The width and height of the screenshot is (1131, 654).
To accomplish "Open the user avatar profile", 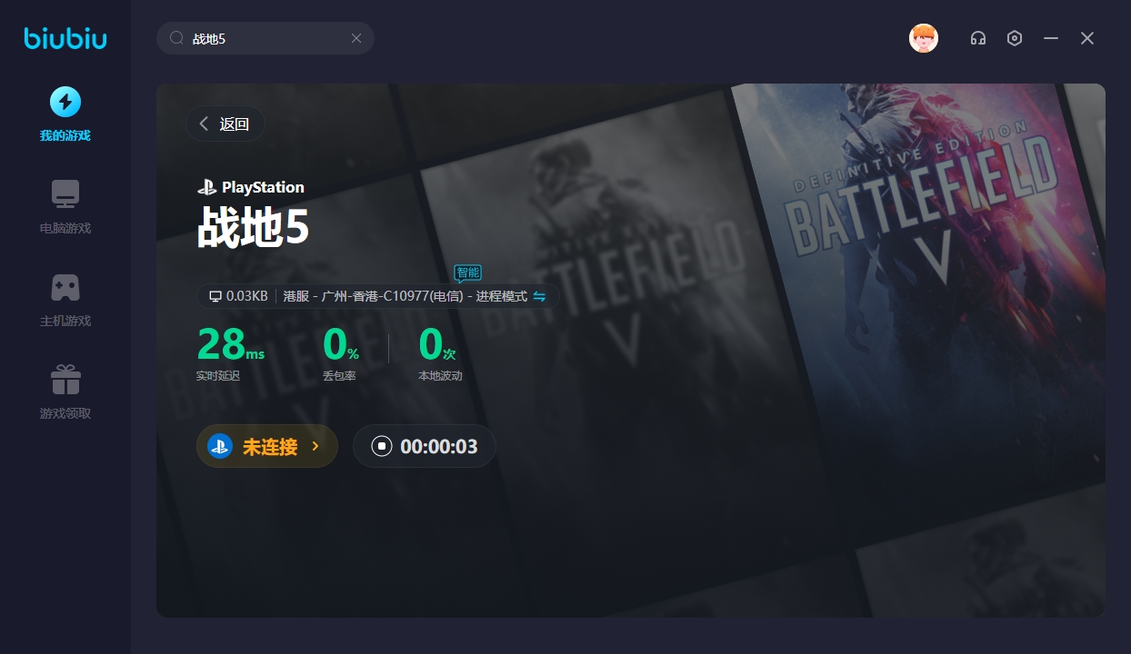I will pyautogui.click(x=924, y=38).
